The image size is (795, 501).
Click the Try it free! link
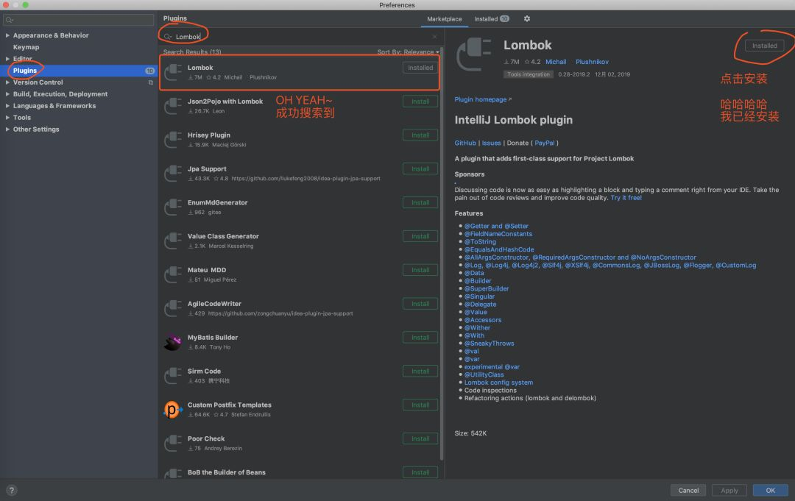point(626,198)
